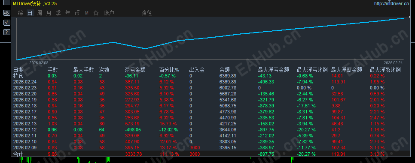Click the minus collapse panel icon
The width and height of the screenshot is (415, 163).
pos(6,3)
